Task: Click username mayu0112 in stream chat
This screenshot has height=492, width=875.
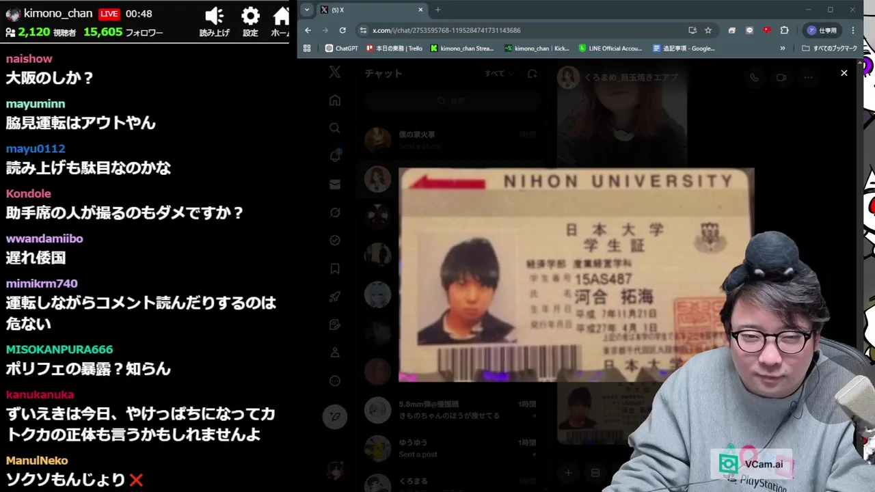Action: 36,149
